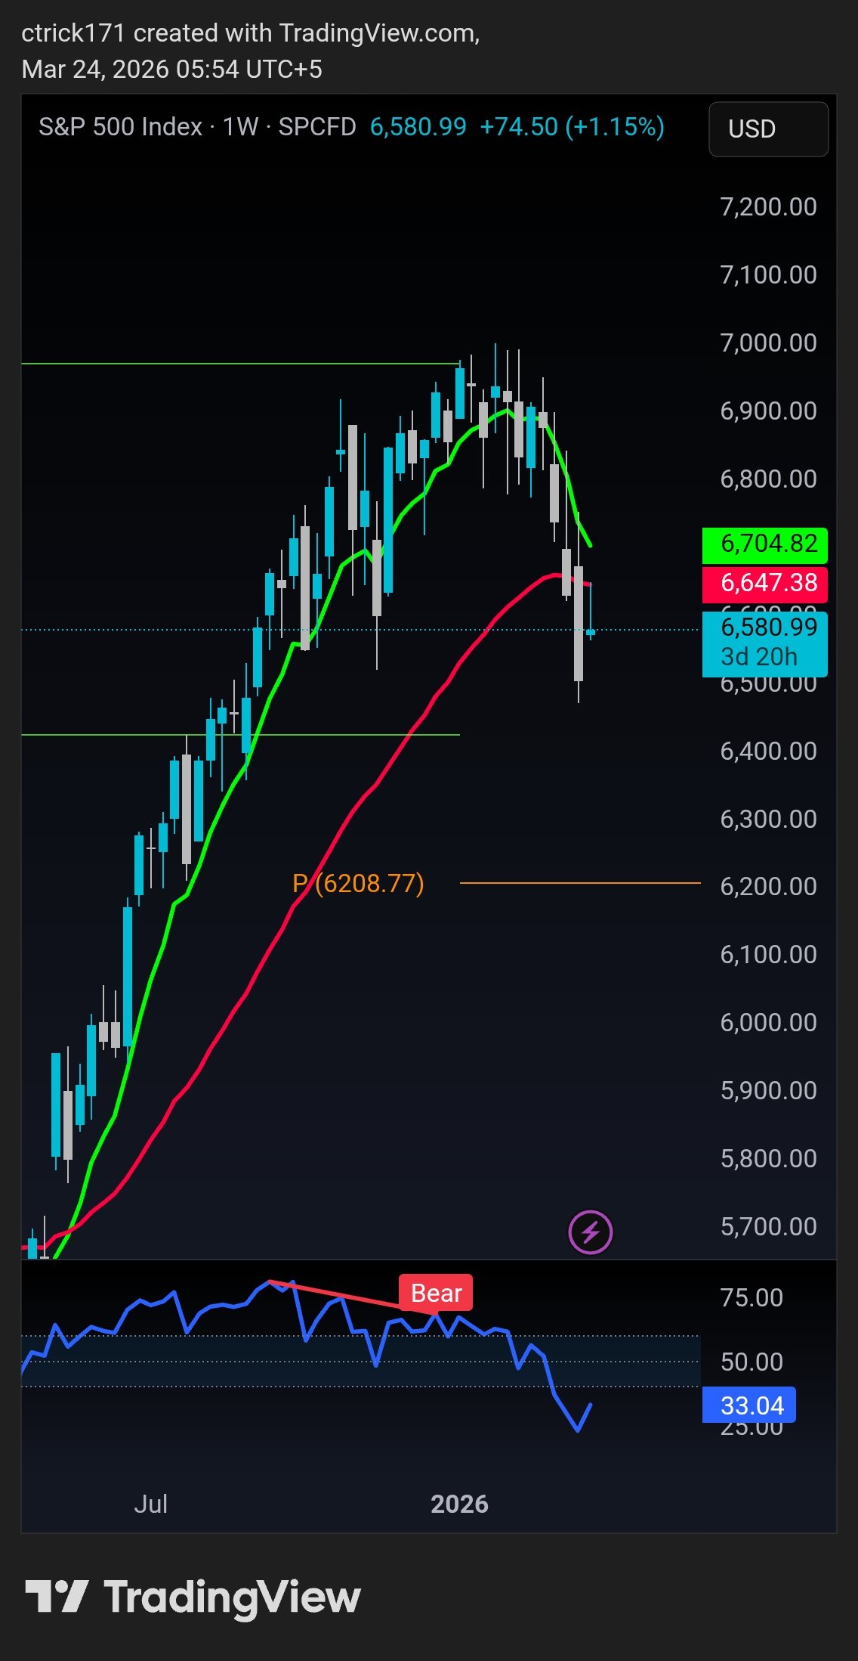This screenshot has height=1661, width=858.
Task: Click the P (6208.77) pivot label
Action: pyautogui.click(x=358, y=883)
